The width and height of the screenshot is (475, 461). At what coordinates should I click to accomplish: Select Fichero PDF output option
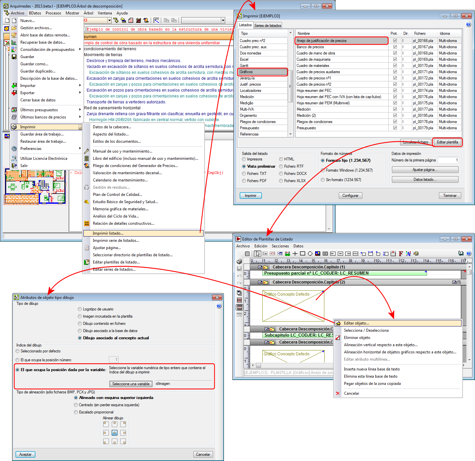(x=244, y=181)
